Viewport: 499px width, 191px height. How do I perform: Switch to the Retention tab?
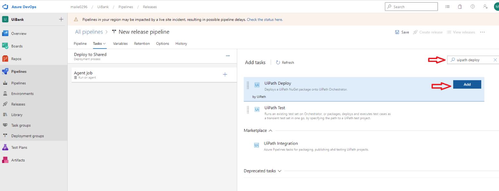(142, 44)
